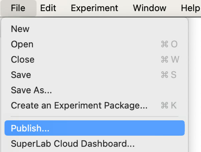Select the Open menu entry

click(22, 44)
